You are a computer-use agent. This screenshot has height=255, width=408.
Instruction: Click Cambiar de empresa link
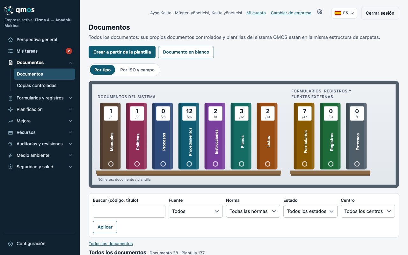point(291,13)
